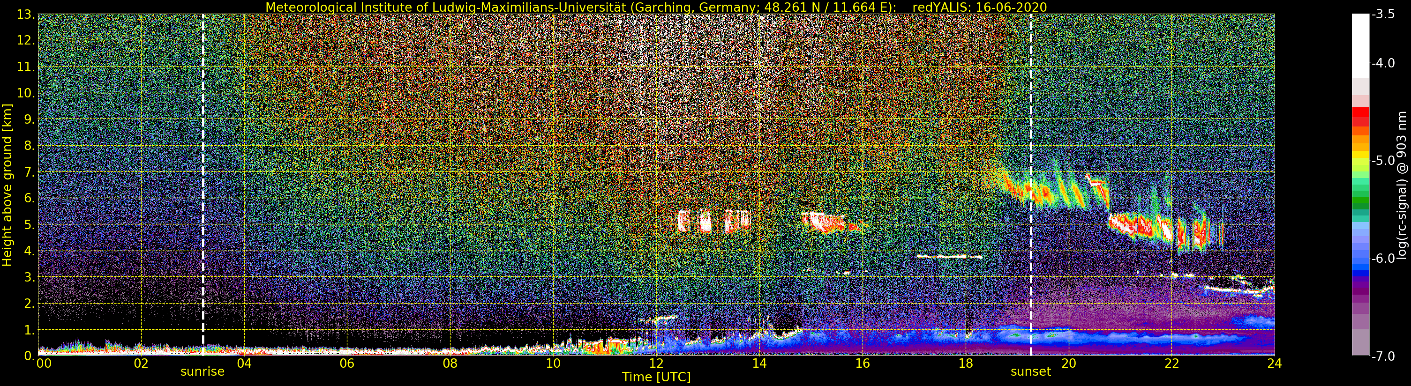Select the "-3.5" colorbar tick value
This screenshot has height=386, width=1411.
tap(1384, 15)
